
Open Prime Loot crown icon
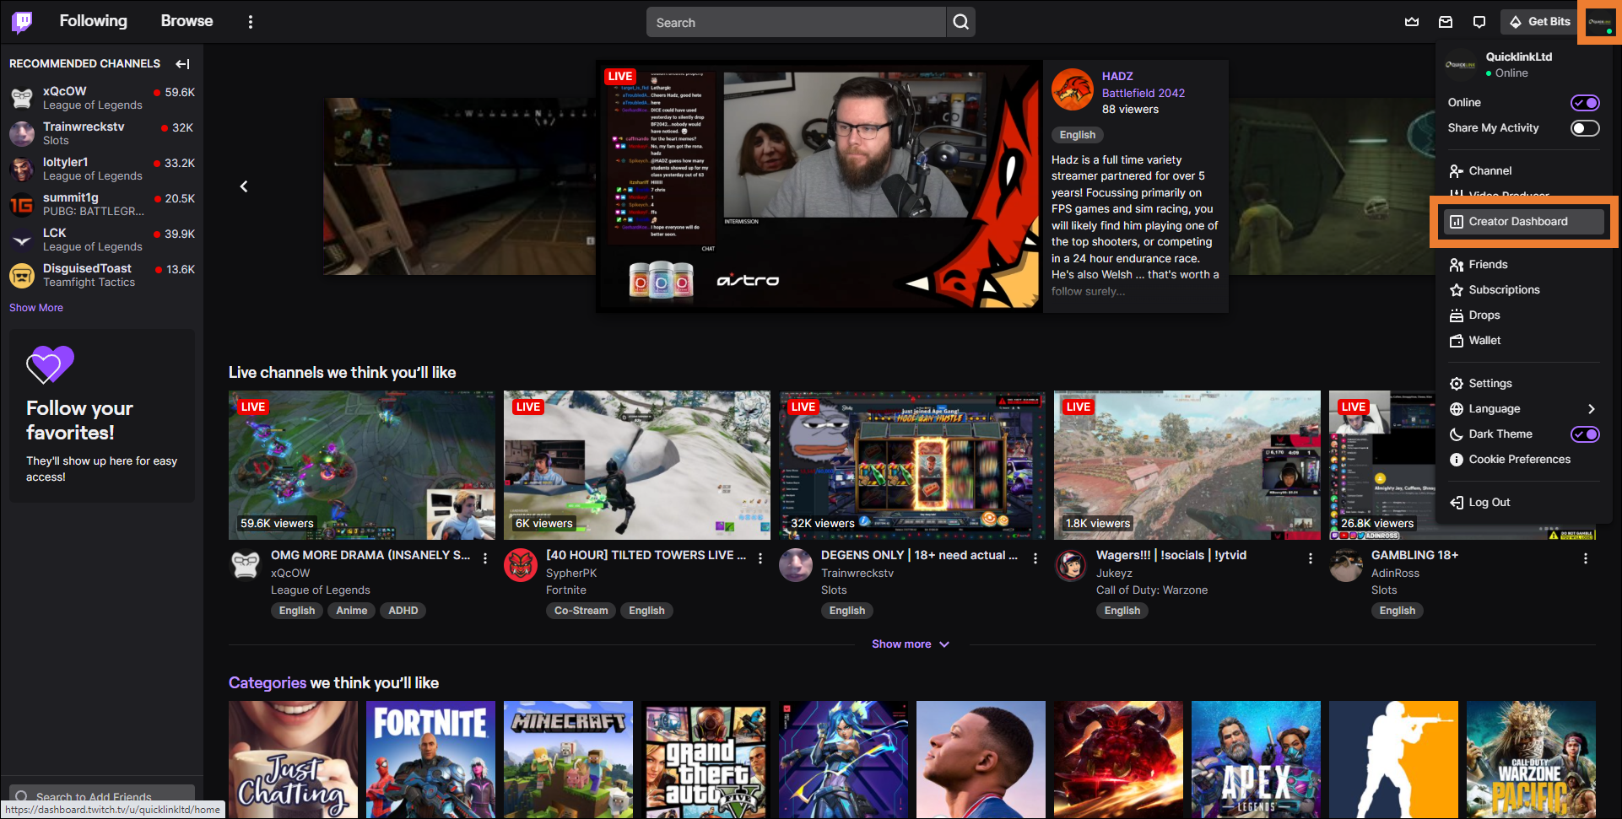tap(1412, 22)
